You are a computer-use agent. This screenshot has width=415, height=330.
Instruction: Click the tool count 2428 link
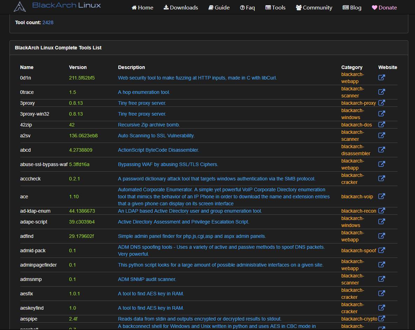(48, 22)
